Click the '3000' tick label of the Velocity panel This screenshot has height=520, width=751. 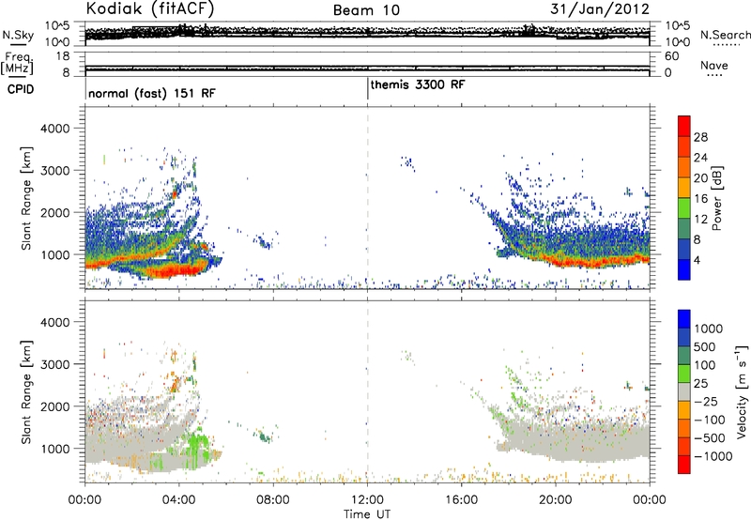pos(54,364)
